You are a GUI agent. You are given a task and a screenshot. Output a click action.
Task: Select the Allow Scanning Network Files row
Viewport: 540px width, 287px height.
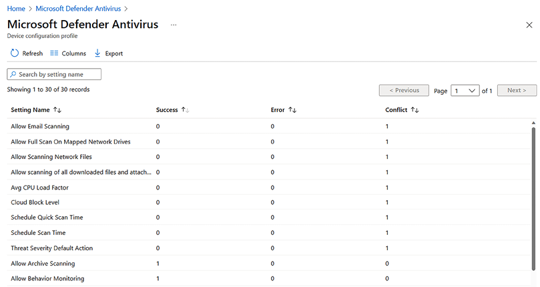(268, 157)
